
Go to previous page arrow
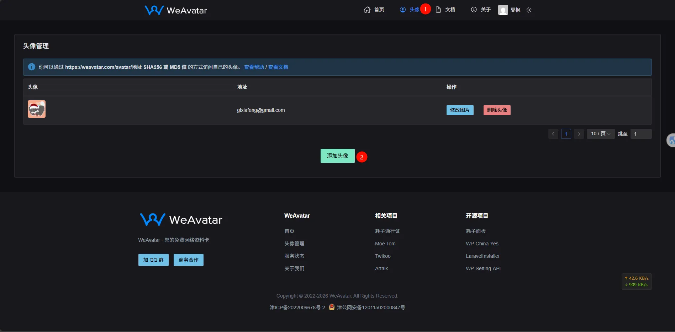point(553,134)
